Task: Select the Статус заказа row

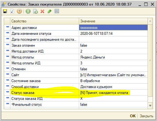Action: pos(76,93)
